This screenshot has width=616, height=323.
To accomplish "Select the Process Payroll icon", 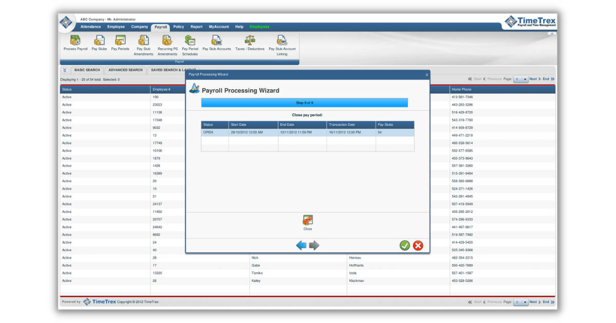I will tap(74, 43).
